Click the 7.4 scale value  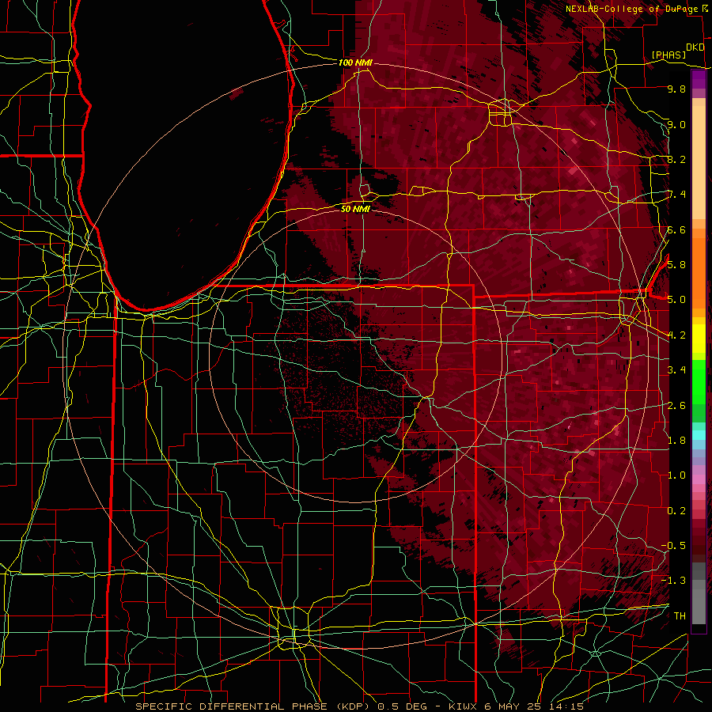(676, 195)
